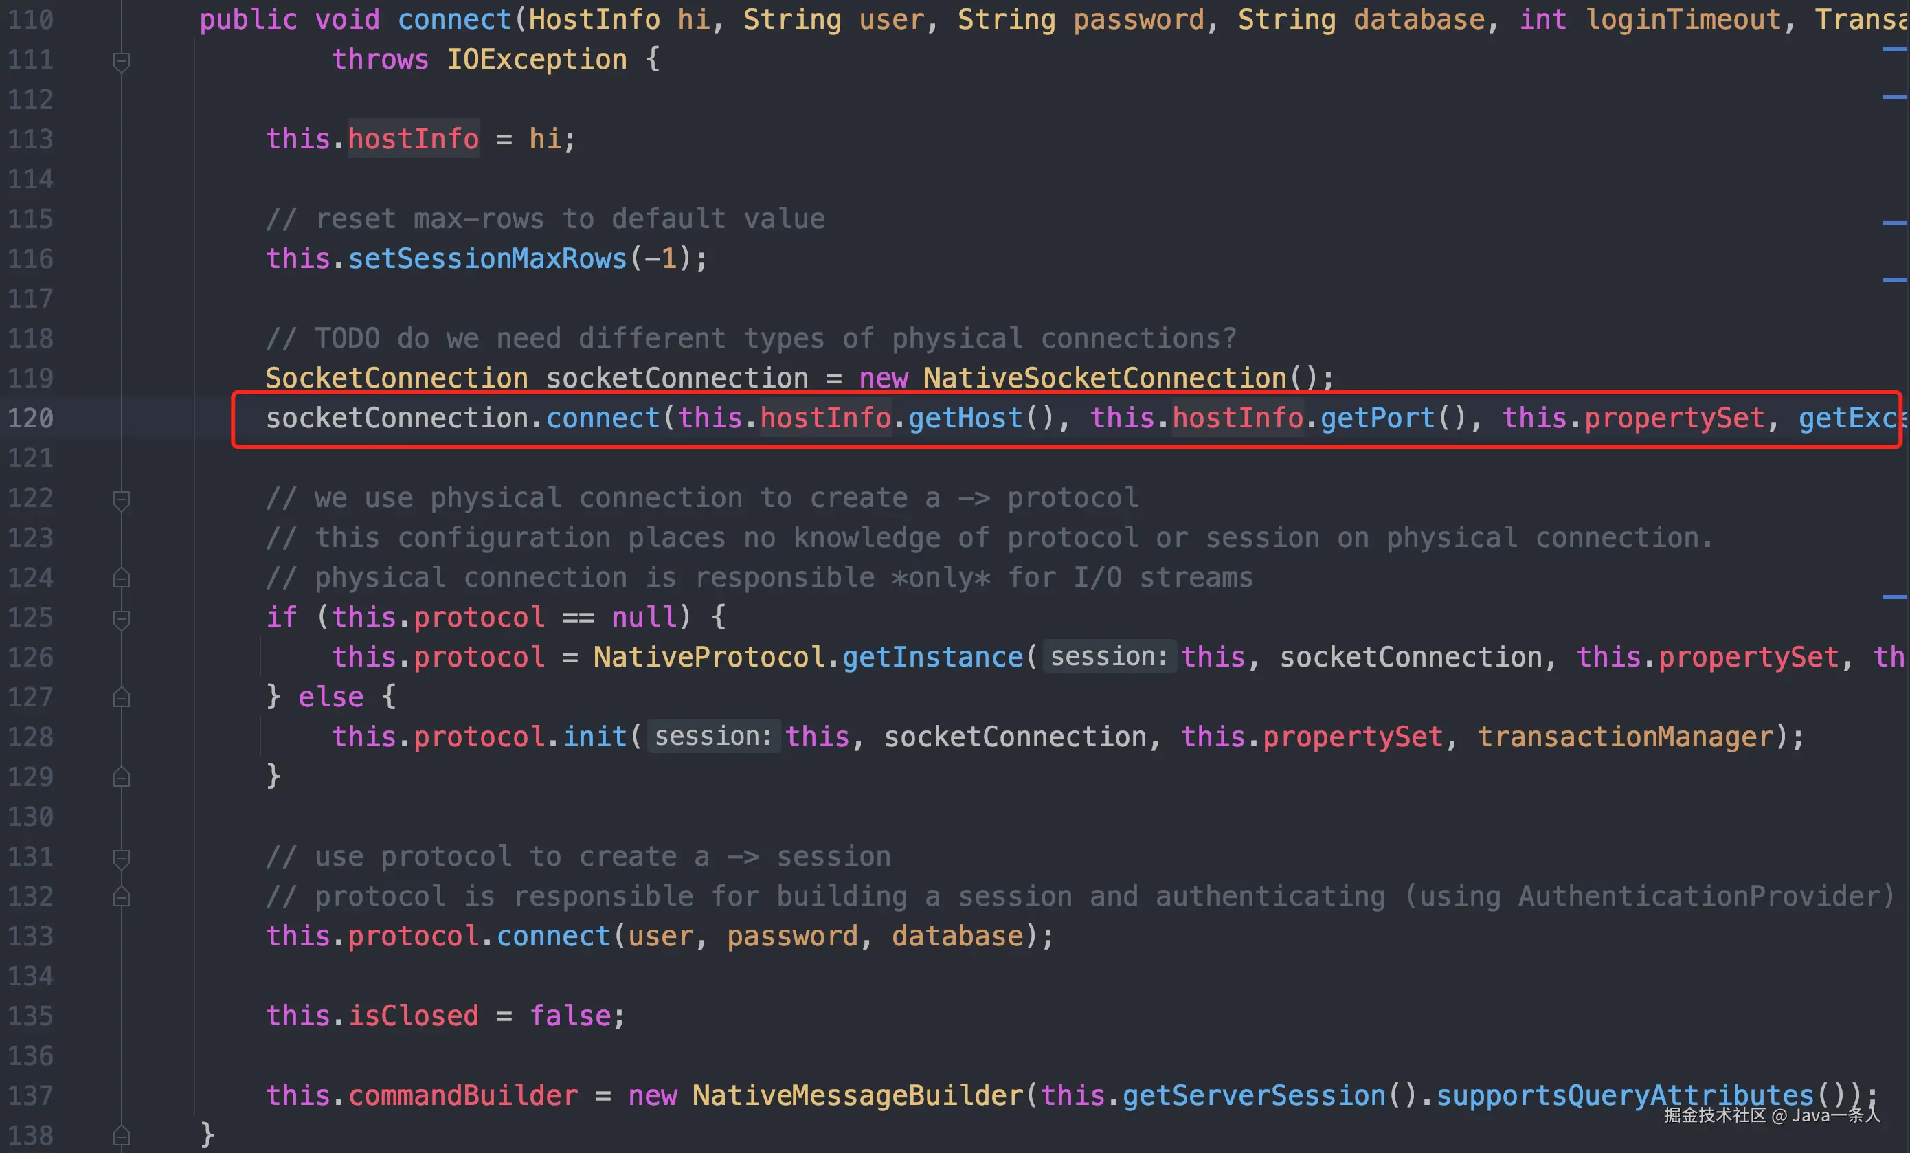Click the fold end marker at line 124
Image resolution: width=1910 pixels, height=1153 pixels.
tap(121, 578)
